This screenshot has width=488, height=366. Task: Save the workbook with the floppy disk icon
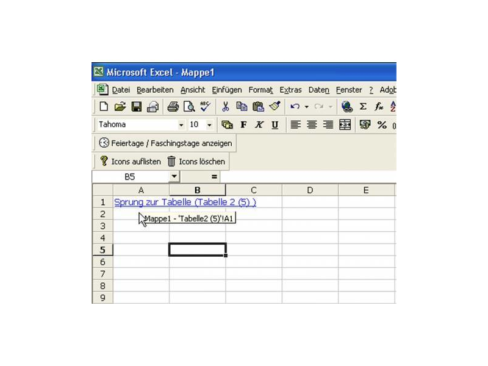136,107
